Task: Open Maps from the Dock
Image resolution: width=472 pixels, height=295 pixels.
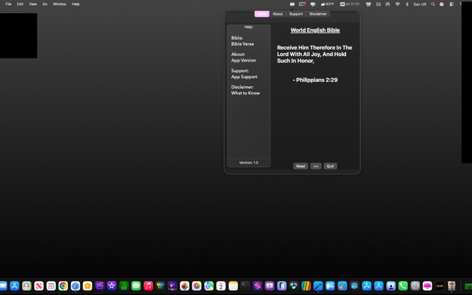Action: tap(209, 286)
